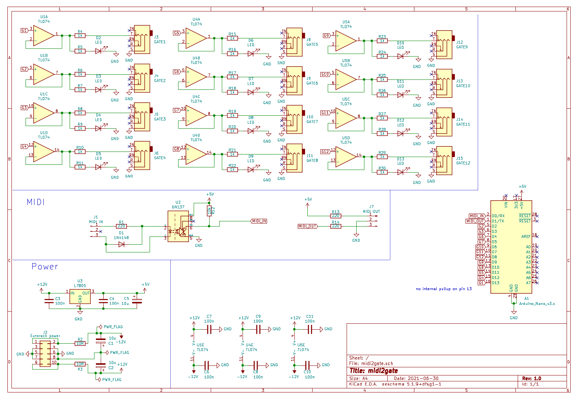Click the R12 10k pull-up resistor
This screenshot has width=574, height=398.
click(209, 211)
